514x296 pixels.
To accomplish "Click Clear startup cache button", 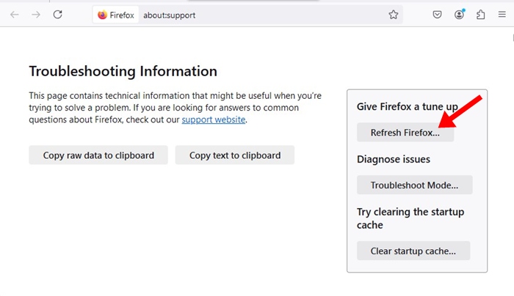I will pos(413,251).
